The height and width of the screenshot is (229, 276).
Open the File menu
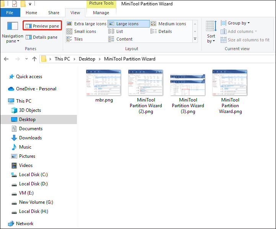tap(10, 13)
